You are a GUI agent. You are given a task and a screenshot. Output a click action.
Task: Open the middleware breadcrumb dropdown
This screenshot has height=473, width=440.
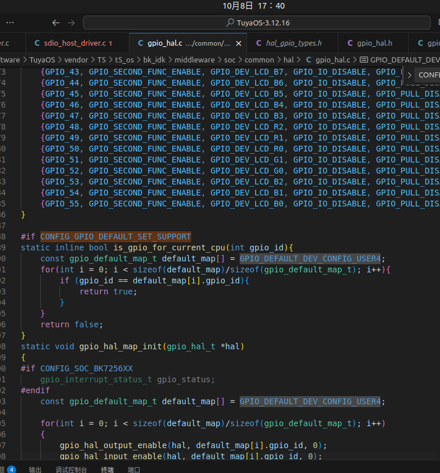tap(195, 60)
